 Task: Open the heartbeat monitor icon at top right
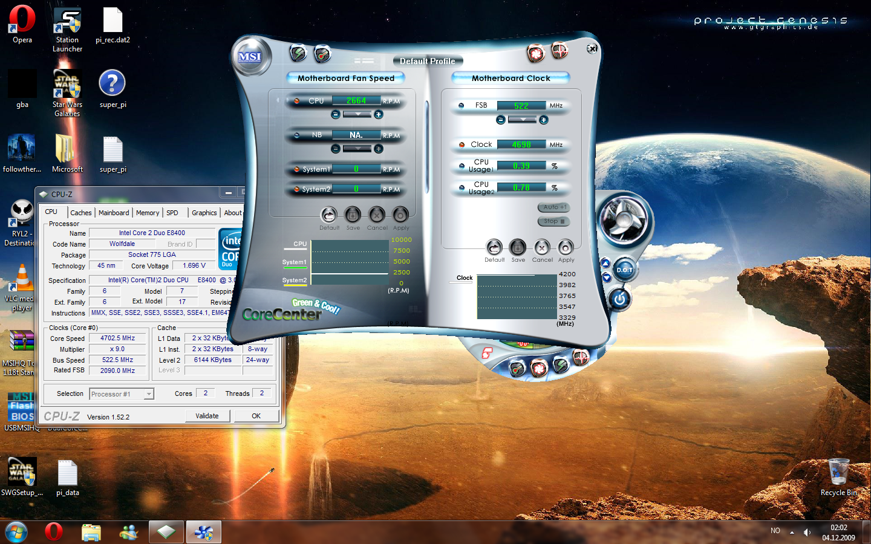click(x=560, y=50)
